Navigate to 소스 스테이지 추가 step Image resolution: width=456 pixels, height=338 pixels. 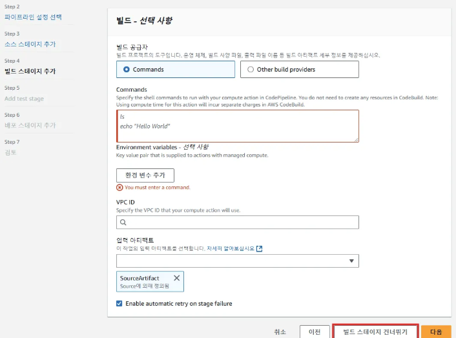click(30, 44)
